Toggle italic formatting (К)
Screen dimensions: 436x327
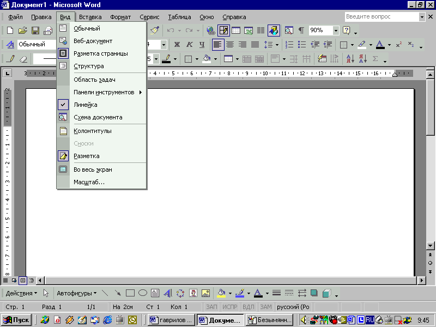click(x=189, y=45)
